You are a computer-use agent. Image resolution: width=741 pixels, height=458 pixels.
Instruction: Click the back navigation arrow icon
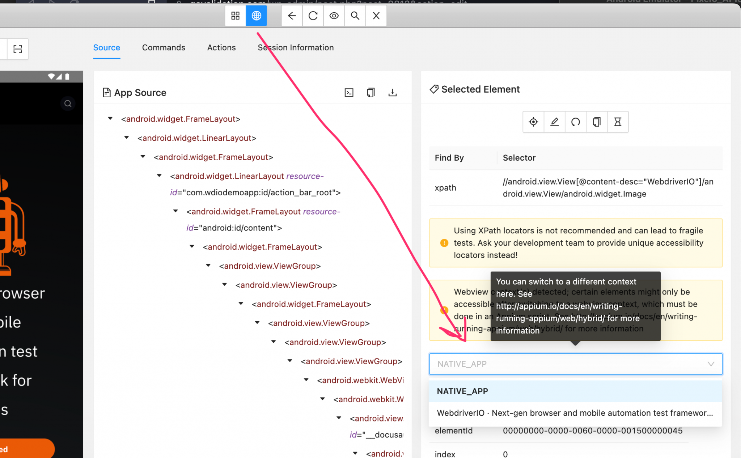tap(292, 16)
